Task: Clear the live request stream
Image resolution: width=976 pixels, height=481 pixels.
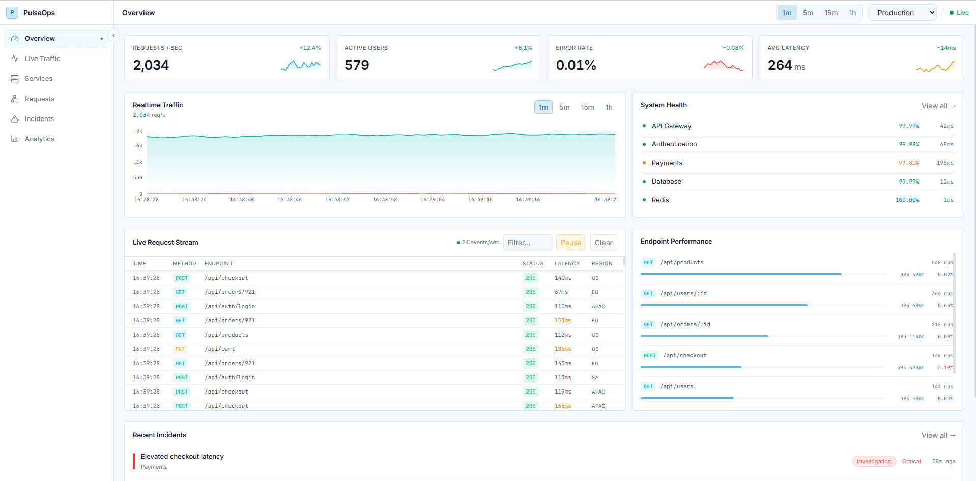Action: 604,243
